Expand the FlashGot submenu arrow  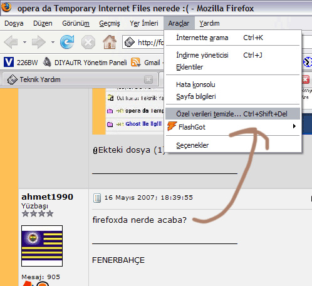point(294,126)
